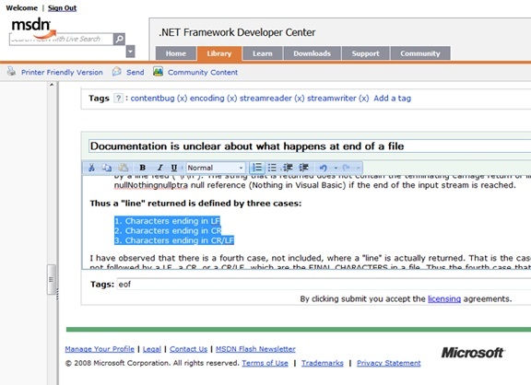The image size is (531, 385).
Task: Remove the contentbug tag via (x)
Action: 182,99
